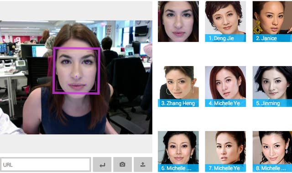
Task: Open the upload image button
Action: click(x=143, y=164)
